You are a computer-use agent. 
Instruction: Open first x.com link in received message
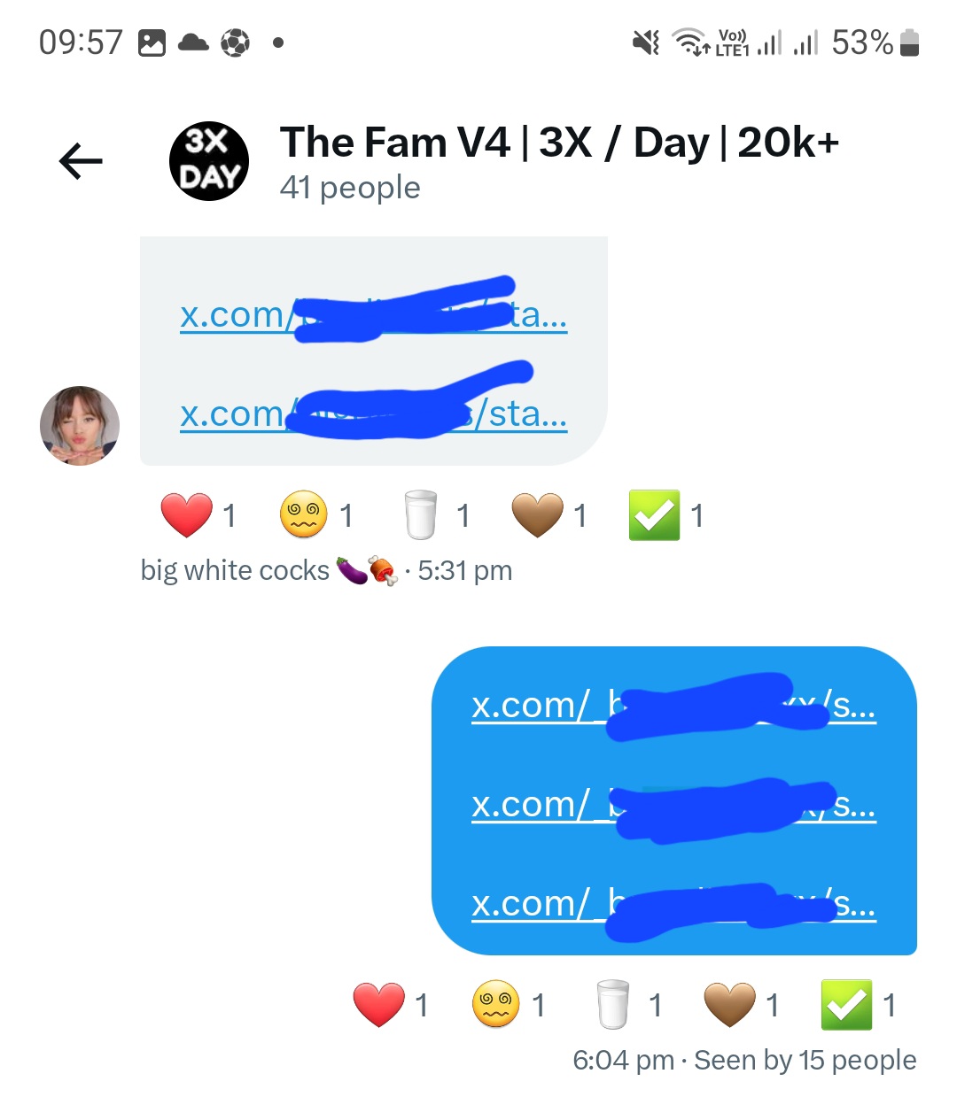373,314
